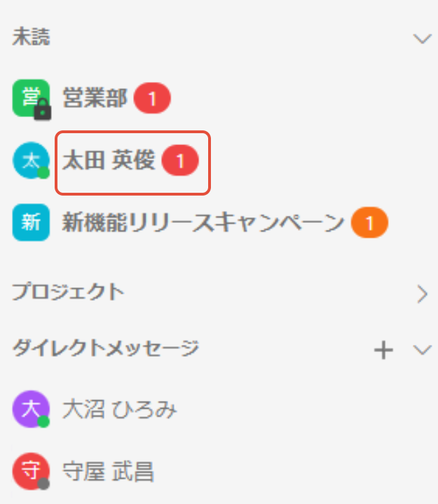
Task: Click 大沼 ひろみ's purple avatar
Action: [31, 409]
